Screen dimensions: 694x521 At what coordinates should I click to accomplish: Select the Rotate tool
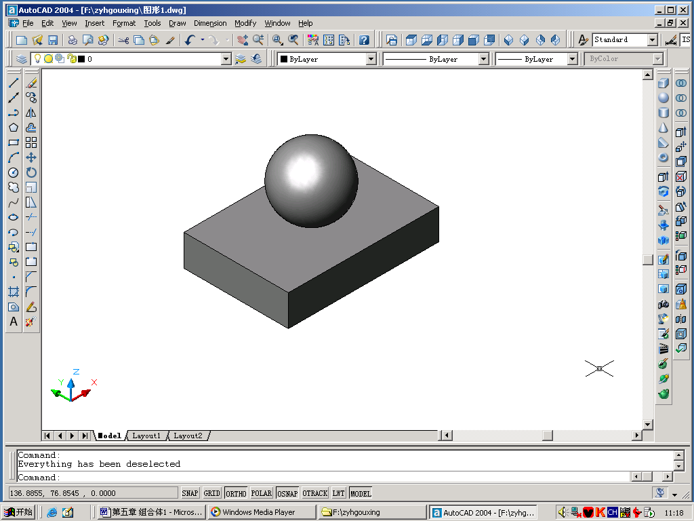coord(31,172)
